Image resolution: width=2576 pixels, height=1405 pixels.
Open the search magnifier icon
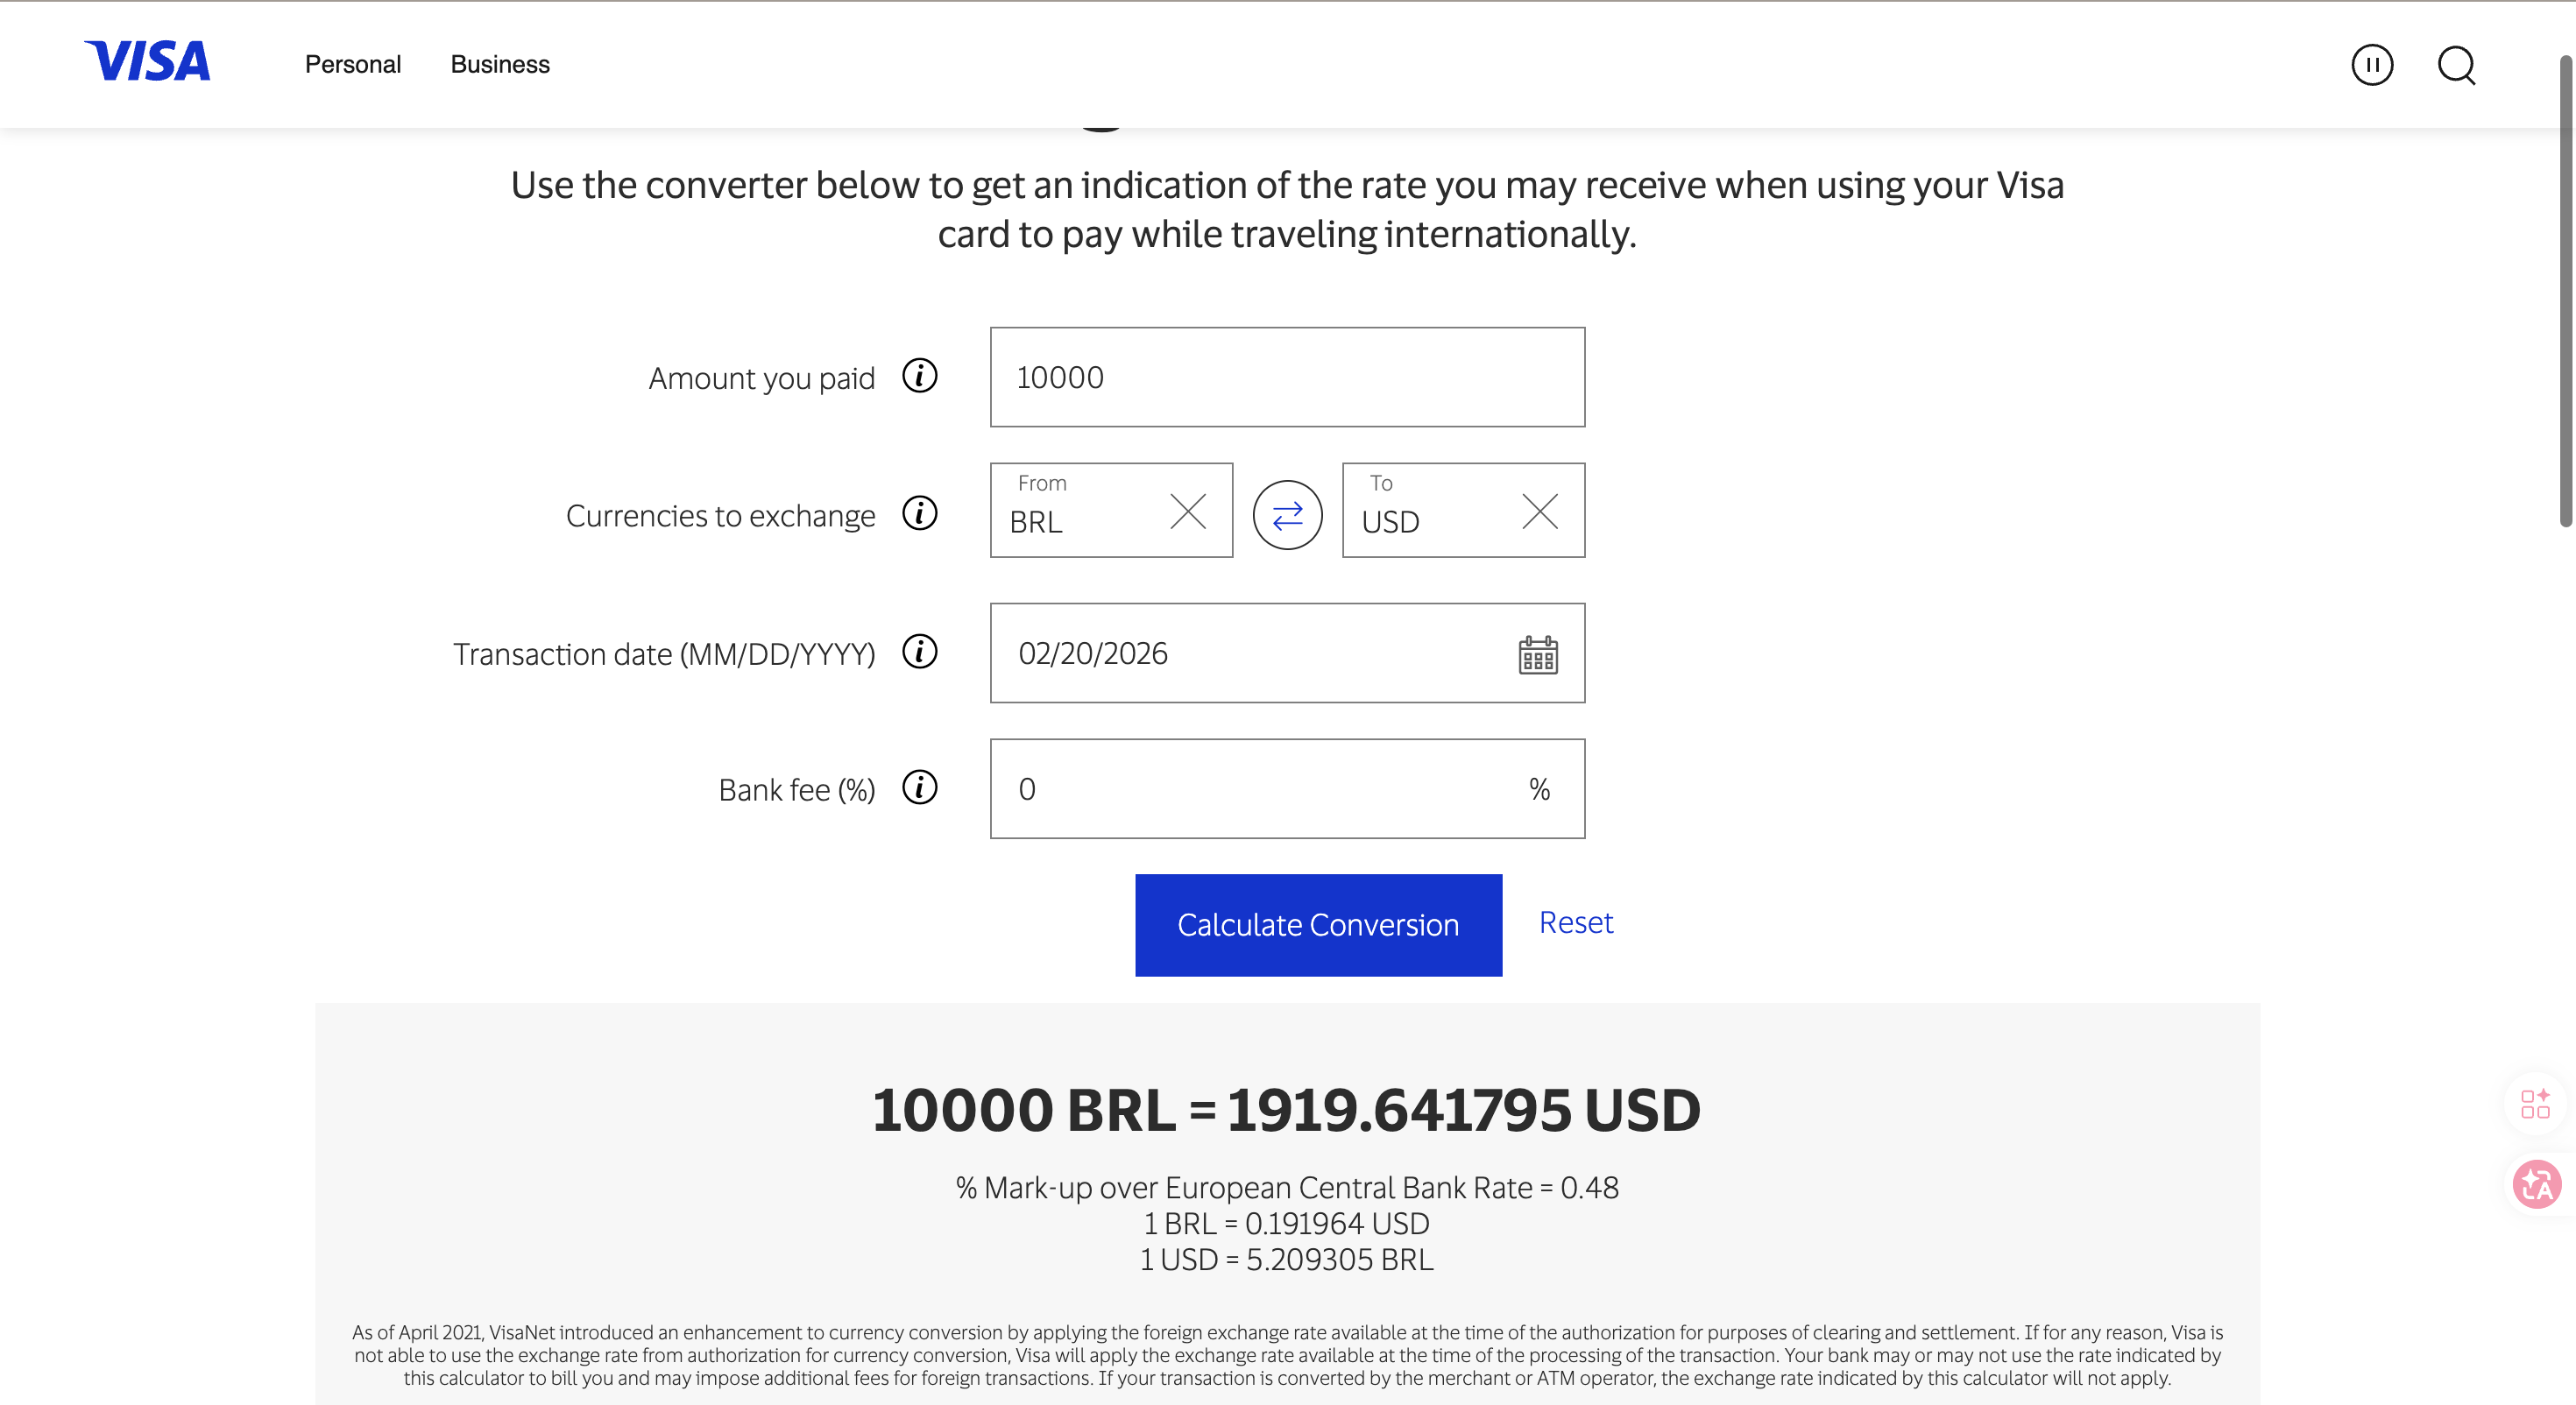2455,66
